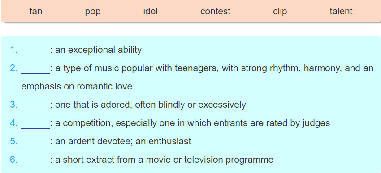Click question number 1

(x=14, y=50)
